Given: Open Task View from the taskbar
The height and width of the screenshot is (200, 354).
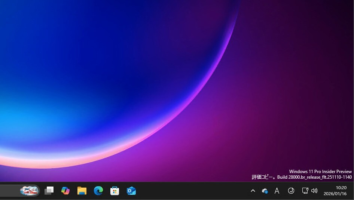Looking at the screenshot, I should click(x=49, y=191).
